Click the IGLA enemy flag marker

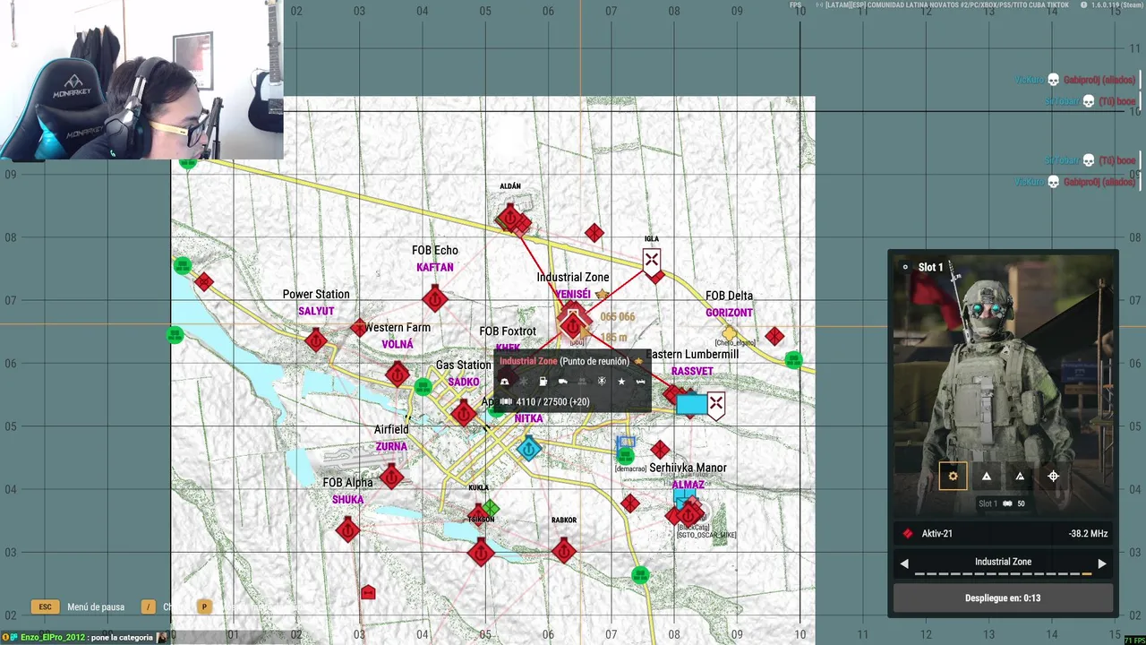[652, 260]
